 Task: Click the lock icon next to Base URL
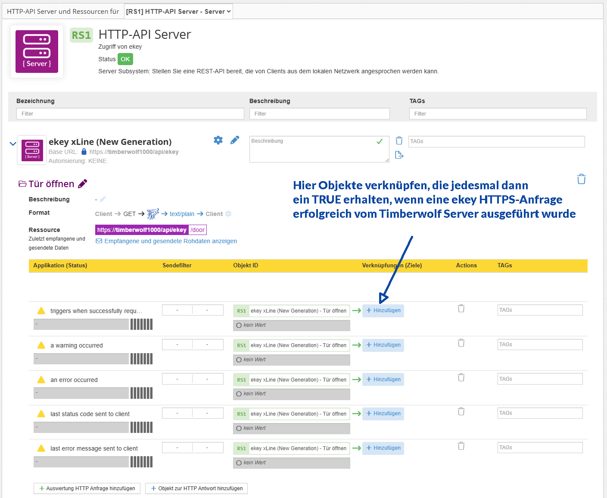(84, 152)
